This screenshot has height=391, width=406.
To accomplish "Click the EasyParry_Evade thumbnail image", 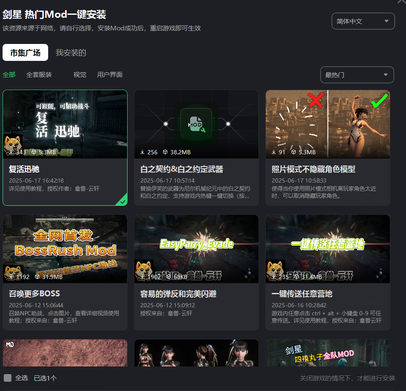I will point(196,249).
